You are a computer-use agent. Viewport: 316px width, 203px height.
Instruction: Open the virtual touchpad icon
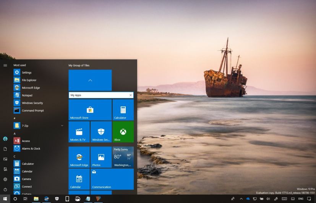click(293, 199)
